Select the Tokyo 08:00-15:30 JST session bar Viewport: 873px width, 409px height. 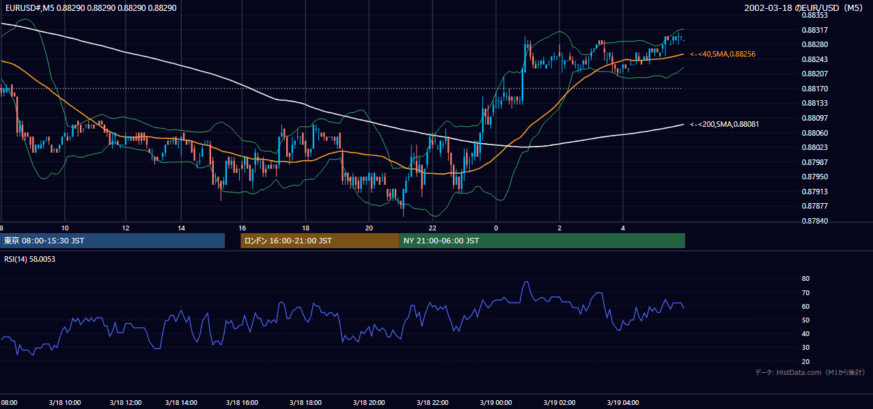click(112, 241)
